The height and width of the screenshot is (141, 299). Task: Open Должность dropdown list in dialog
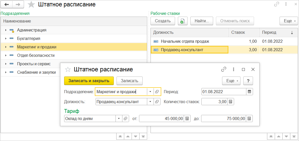coord(150,102)
